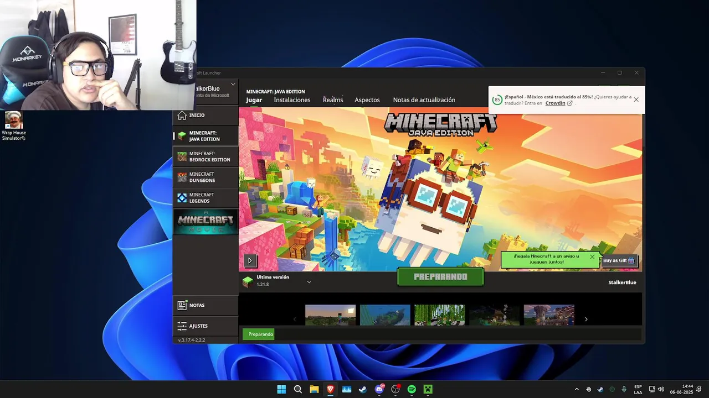Open fourth dark thumbnail in carousel
The image size is (709, 398).
494,315
